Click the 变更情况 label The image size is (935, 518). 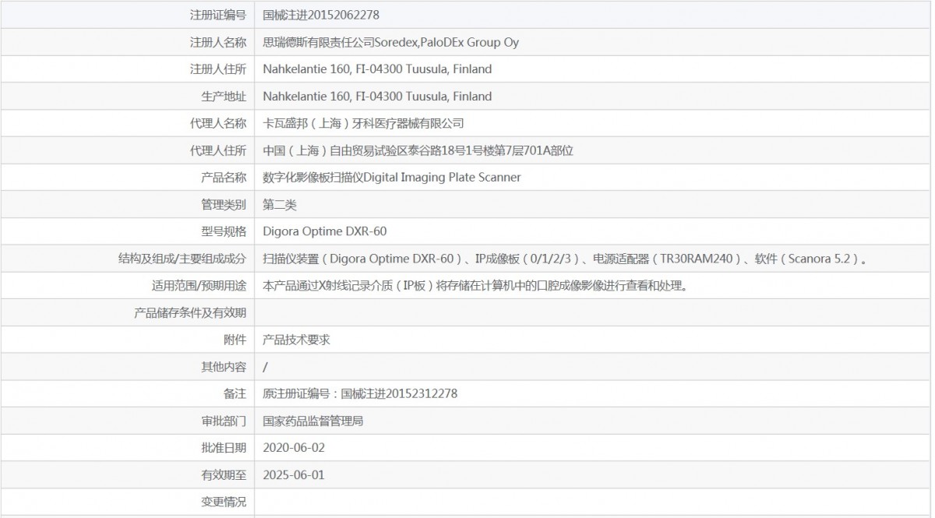coord(224,502)
